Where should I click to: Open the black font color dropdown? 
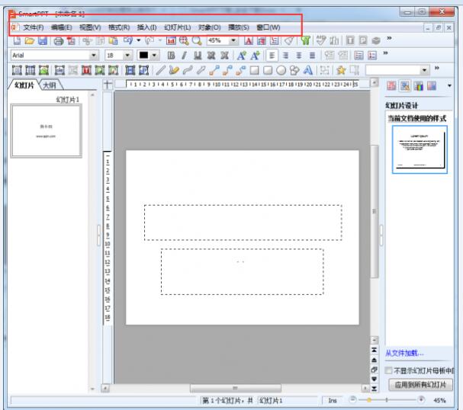155,55
